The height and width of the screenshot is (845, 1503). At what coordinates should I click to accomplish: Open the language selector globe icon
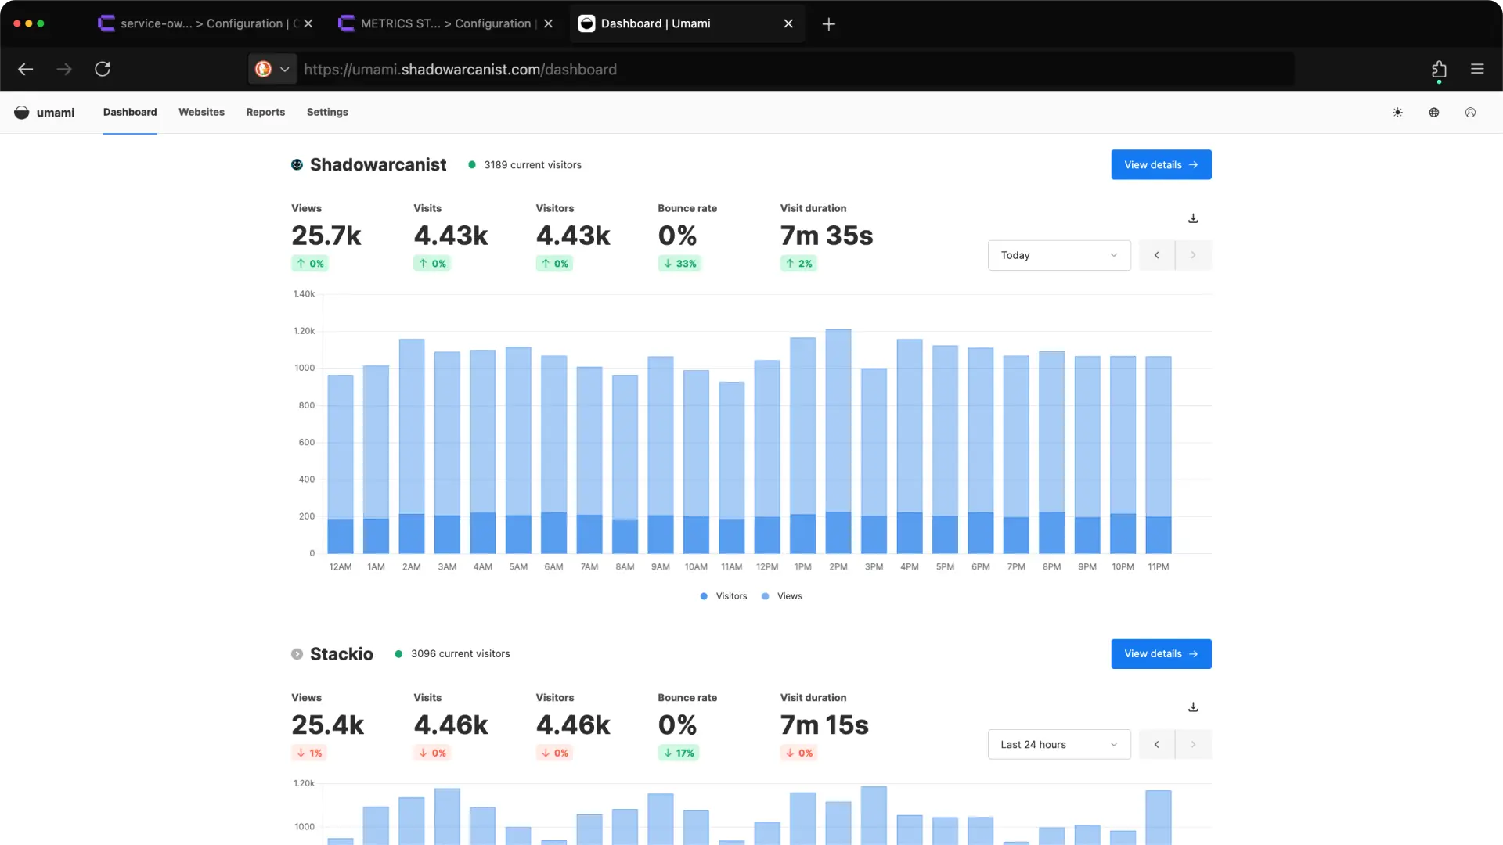[x=1433, y=112]
